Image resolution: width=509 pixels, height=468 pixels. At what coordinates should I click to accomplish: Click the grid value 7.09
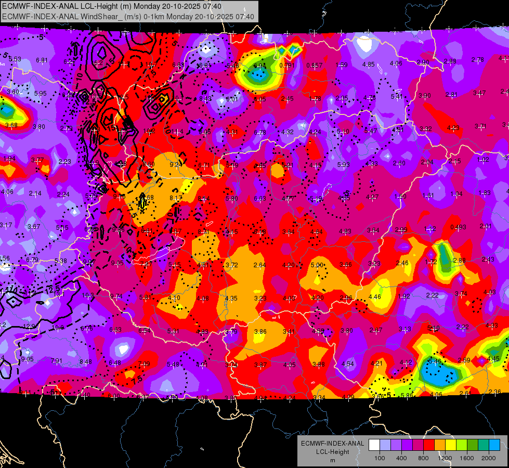144,364
